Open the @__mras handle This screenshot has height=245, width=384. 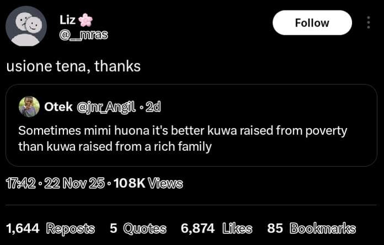pyautogui.click(x=83, y=35)
